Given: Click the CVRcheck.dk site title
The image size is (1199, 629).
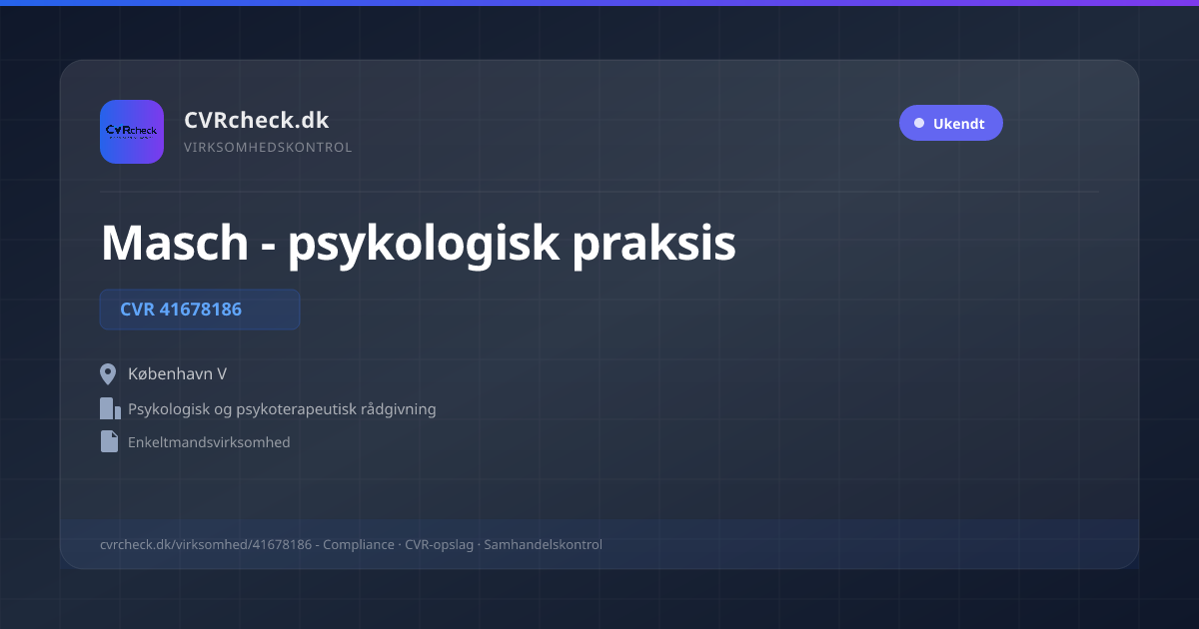Looking at the screenshot, I should click(x=256, y=120).
